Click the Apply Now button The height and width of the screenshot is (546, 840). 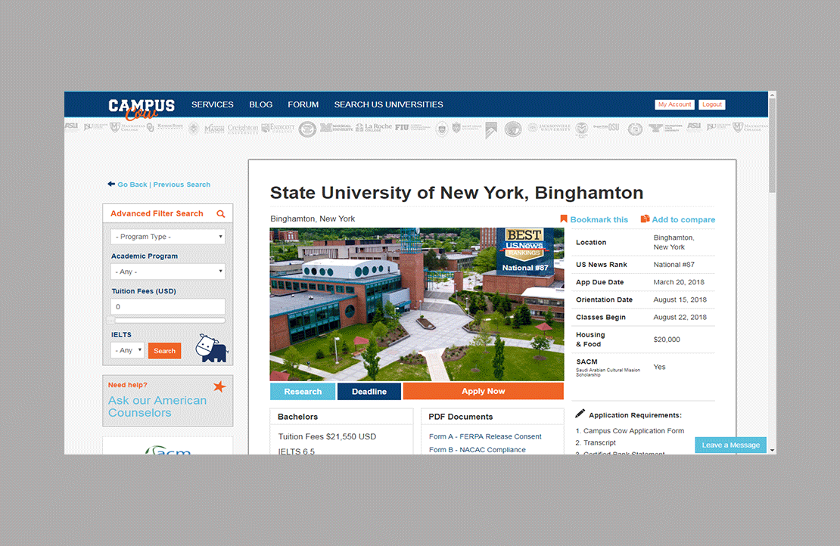pos(484,391)
